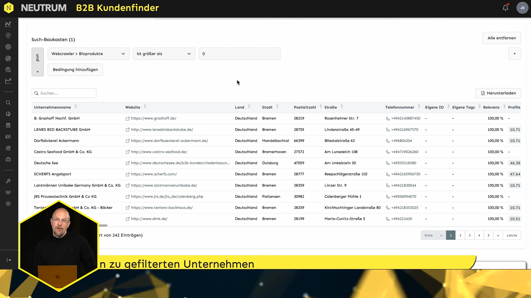Screen dimensions: 531x298
Task: Click Alle entfernen button
Action: click(501, 38)
